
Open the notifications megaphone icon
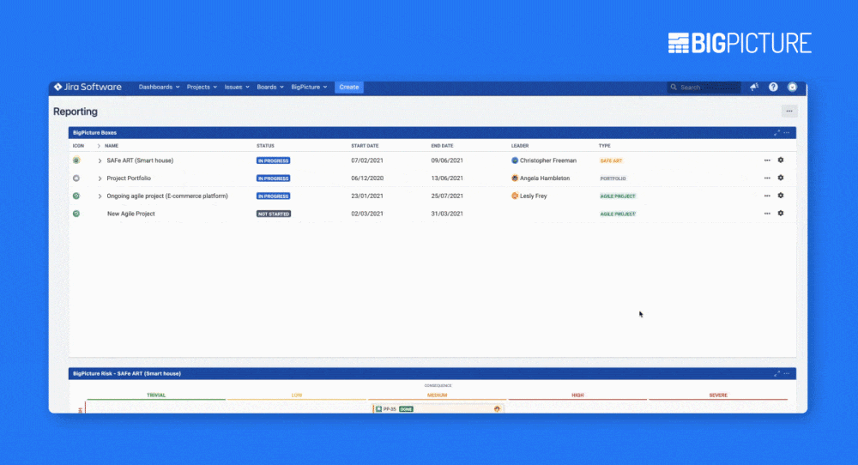[x=754, y=87]
